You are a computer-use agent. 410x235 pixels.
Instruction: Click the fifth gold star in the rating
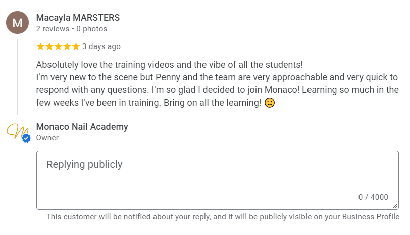76,46
